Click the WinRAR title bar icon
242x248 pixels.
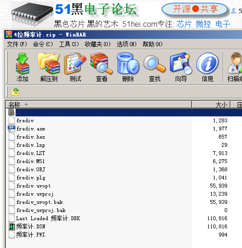point(9,35)
